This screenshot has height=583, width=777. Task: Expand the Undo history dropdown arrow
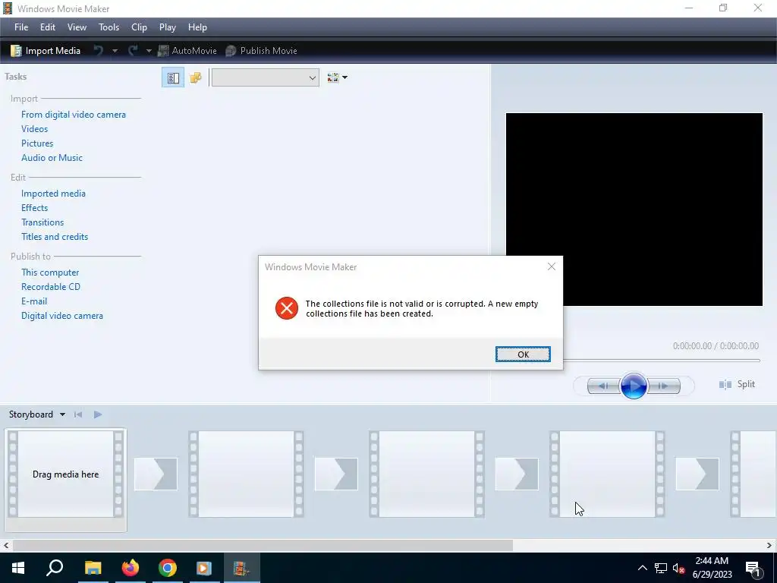(x=115, y=51)
